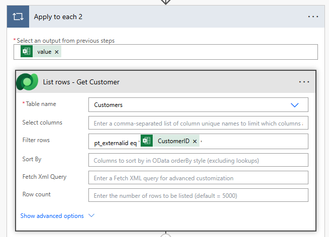Screen dimensions: 329x237
Task: Remove the CustomerID token with its X
Action: pyautogui.click(x=194, y=141)
